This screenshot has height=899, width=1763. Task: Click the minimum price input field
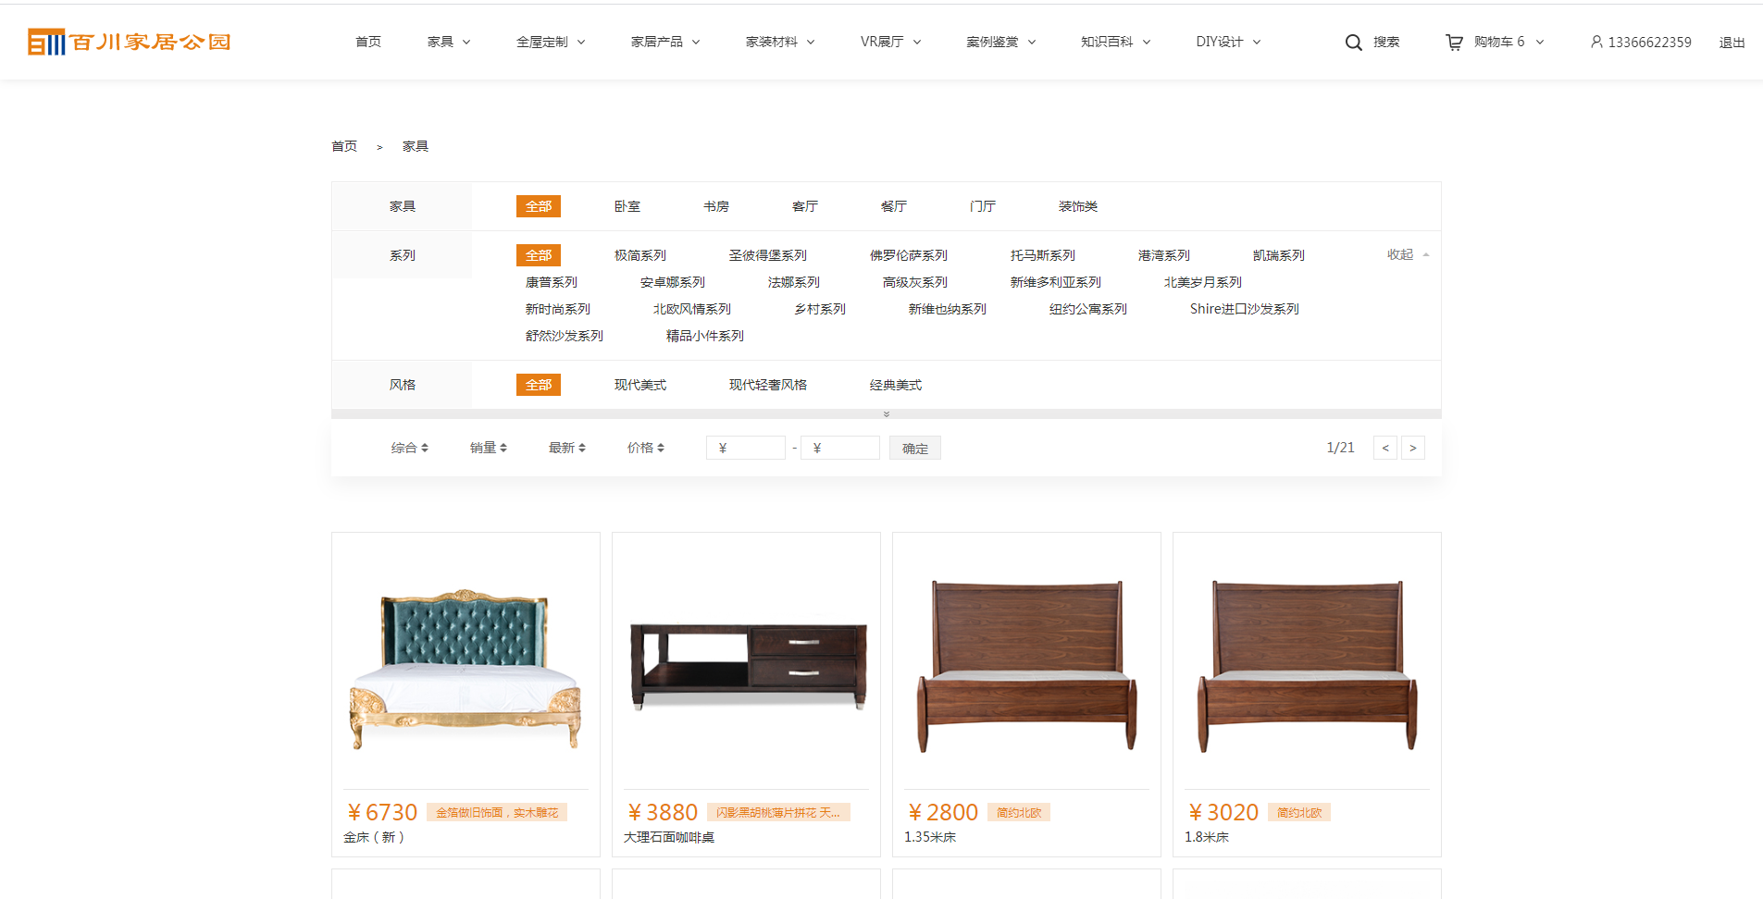pyautogui.click(x=746, y=448)
